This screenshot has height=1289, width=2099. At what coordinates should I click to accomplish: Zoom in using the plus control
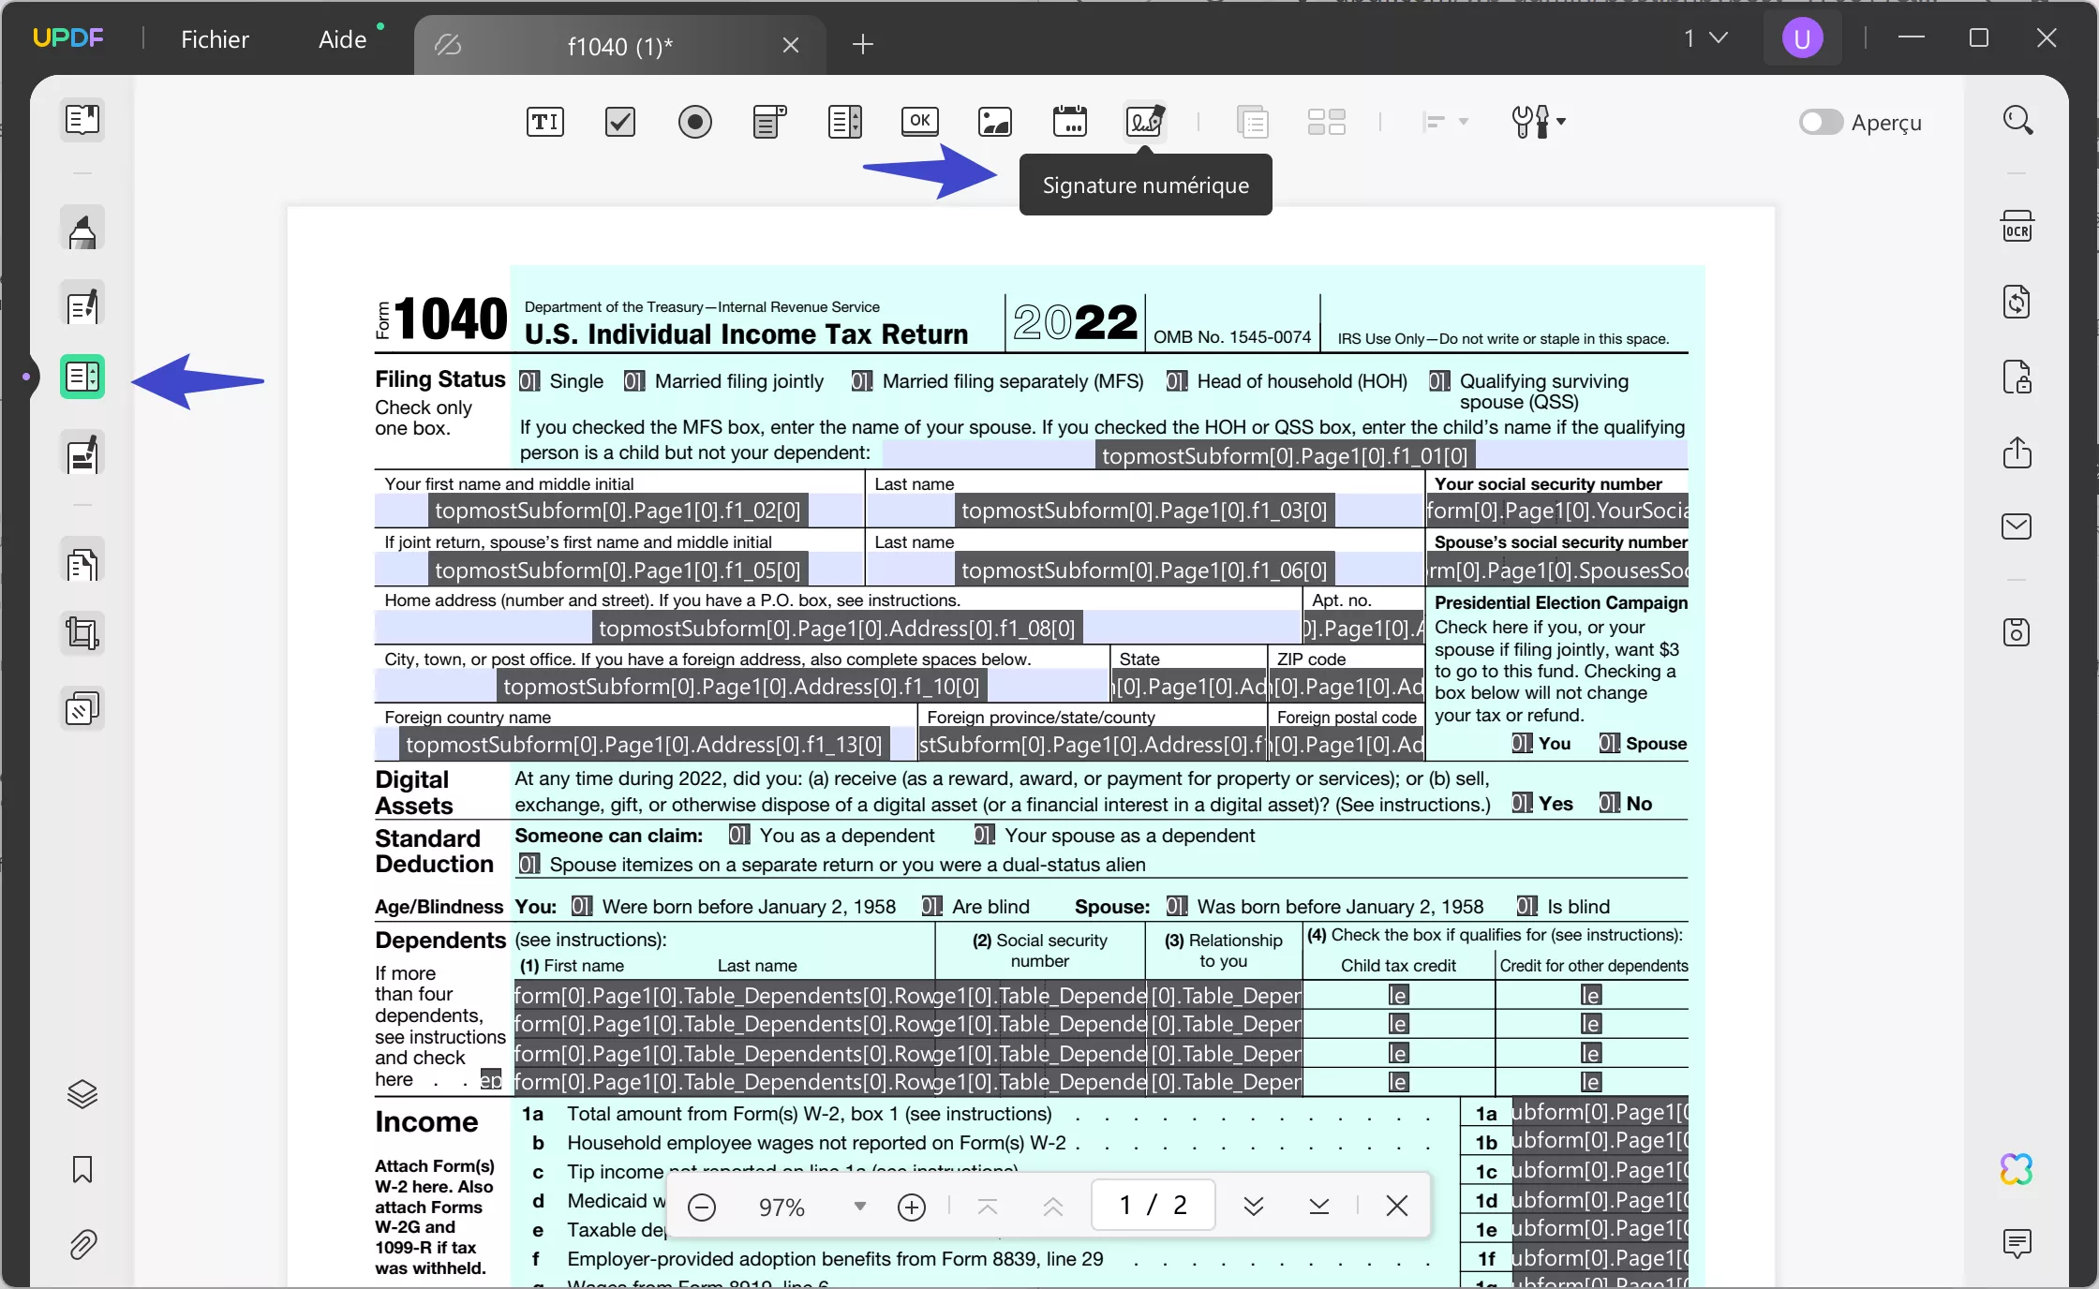[x=911, y=1207]
